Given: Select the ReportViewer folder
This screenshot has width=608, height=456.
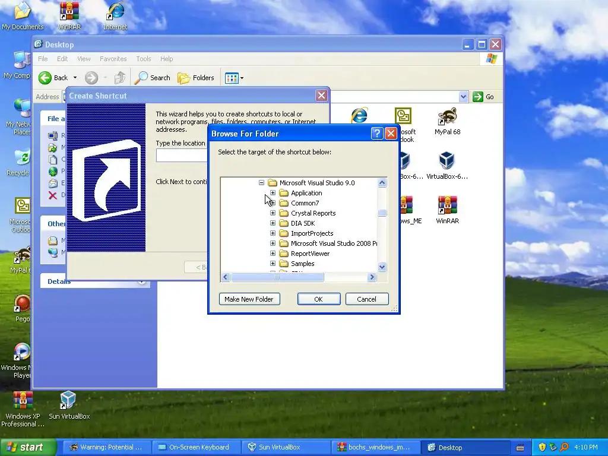Looking at the screenshot, I should coord(310,253).
